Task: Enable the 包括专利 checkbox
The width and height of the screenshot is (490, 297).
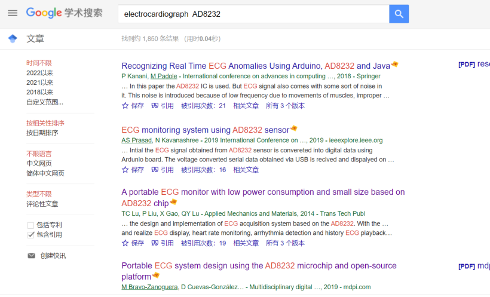Action: (x=30, y=225)
